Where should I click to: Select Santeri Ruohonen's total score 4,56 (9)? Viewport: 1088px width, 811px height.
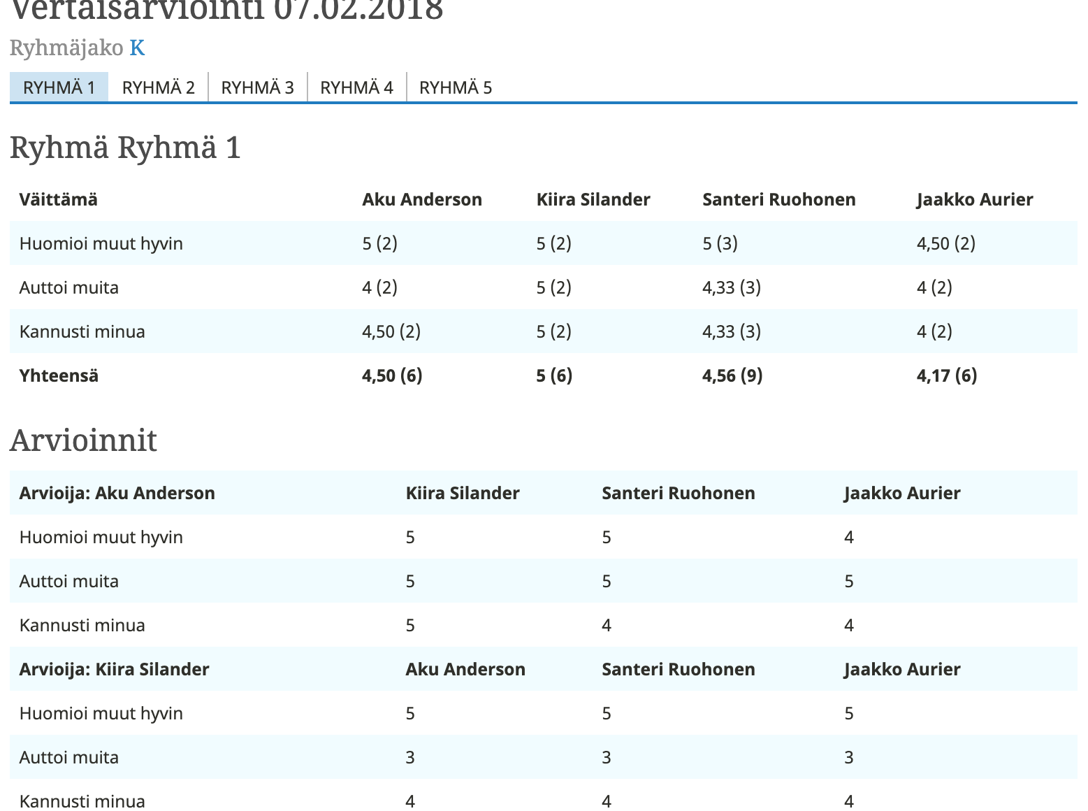(x=732, y=375)
